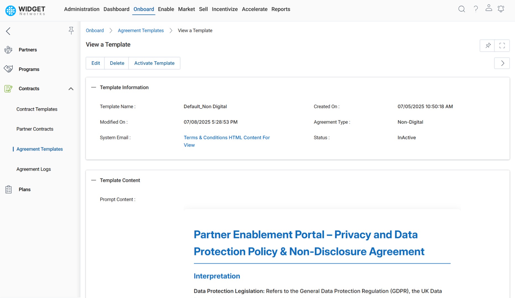The width and height of the screenshot is (515, 298).
Task: Click the Activate Template button
Action: tap(154, 63)
